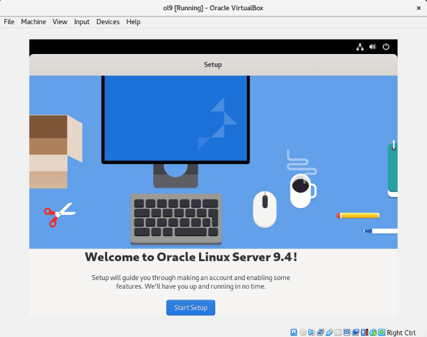Open the View menu
Screen dimensions: 427x337
click(60, 22)
